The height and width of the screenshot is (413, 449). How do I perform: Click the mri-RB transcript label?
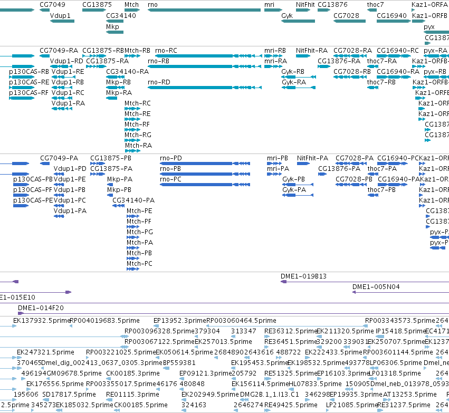pyautogui.click(x=275, y=51)
